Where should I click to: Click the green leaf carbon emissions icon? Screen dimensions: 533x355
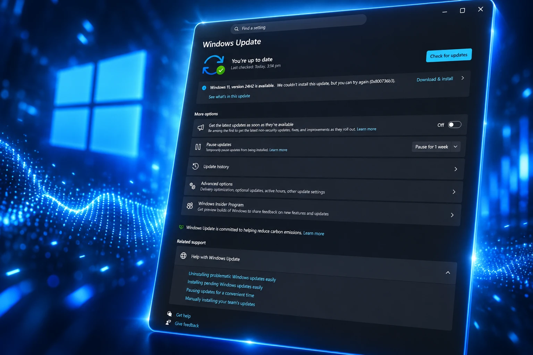tap(181, 227)
